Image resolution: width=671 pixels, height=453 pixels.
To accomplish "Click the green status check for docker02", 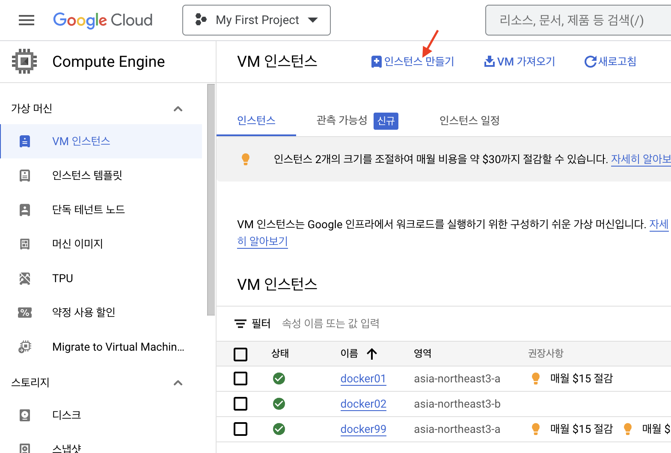I will point(279,404).
